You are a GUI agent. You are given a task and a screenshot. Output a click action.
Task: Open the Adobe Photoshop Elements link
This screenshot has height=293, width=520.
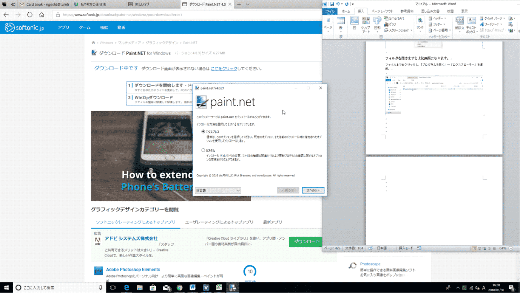(133, 270)
